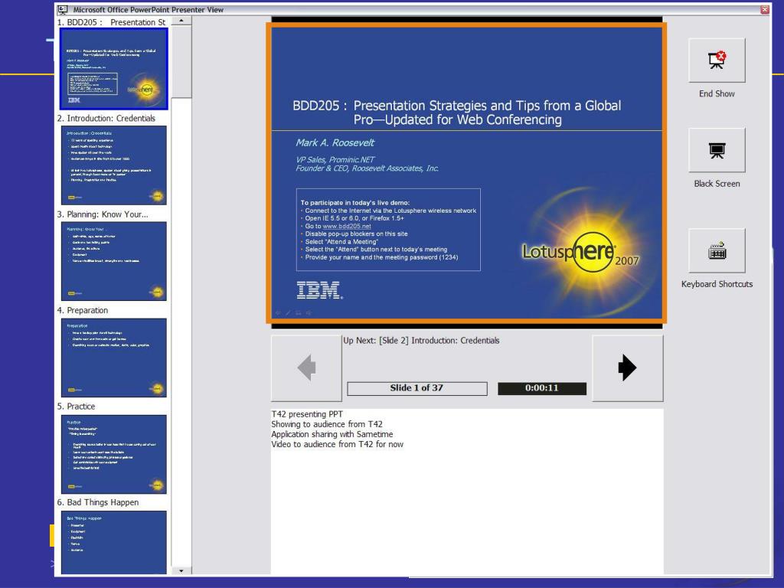Go back with the previous slide arrow
784x588 pixels.
tap(306, 368)
